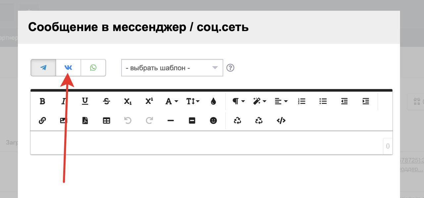The width and height of the screenshot is (424, 198).
Task: Choose the WhatsApp messenger button
Action: tap(93, 68)
